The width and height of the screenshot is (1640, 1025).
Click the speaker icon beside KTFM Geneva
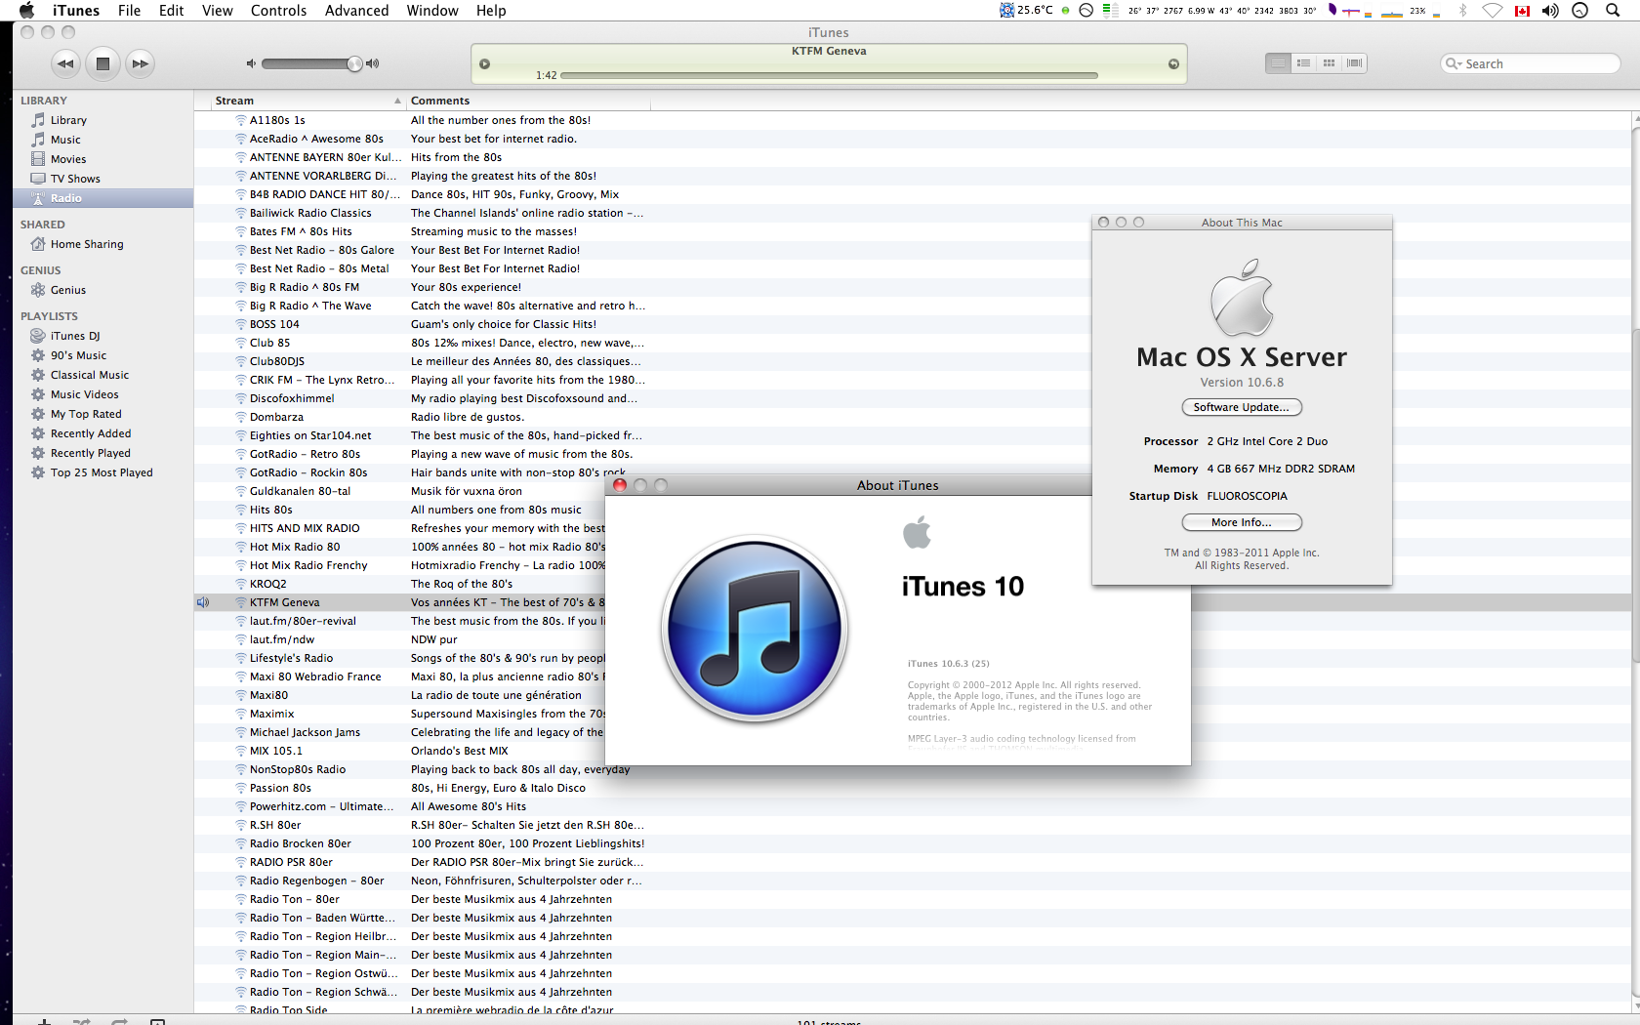203,602
